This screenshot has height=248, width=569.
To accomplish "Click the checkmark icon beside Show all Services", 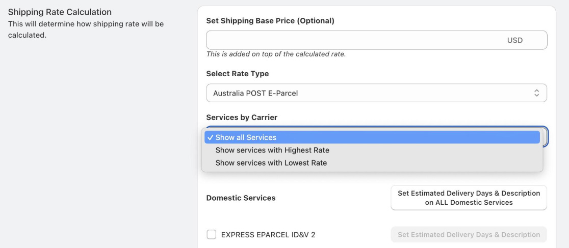I will pos(211,138).
